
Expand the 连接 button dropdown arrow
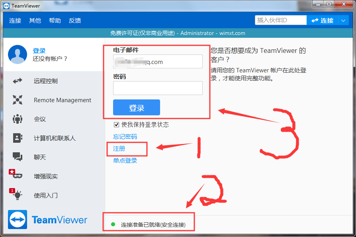(x=343, y=20)
